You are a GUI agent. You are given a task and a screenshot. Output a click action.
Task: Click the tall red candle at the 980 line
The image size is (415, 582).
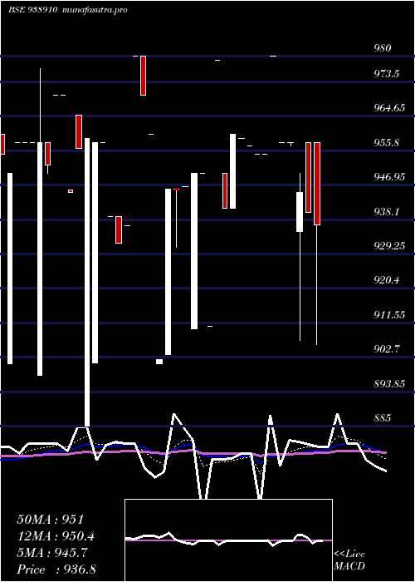coord(143,76)
